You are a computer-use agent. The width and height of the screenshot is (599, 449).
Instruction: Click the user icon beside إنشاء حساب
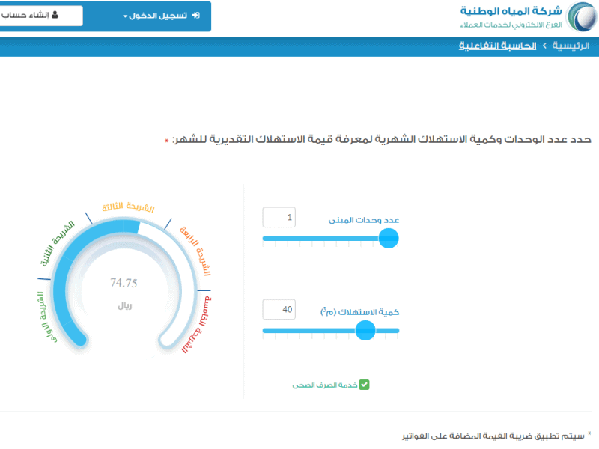(55, 15)
